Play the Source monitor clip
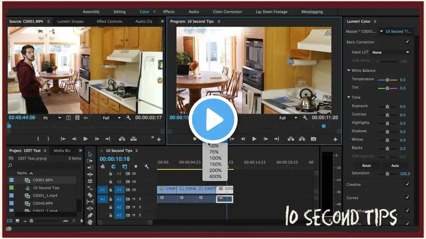This screenshot has width=426, height=239. 86,139
